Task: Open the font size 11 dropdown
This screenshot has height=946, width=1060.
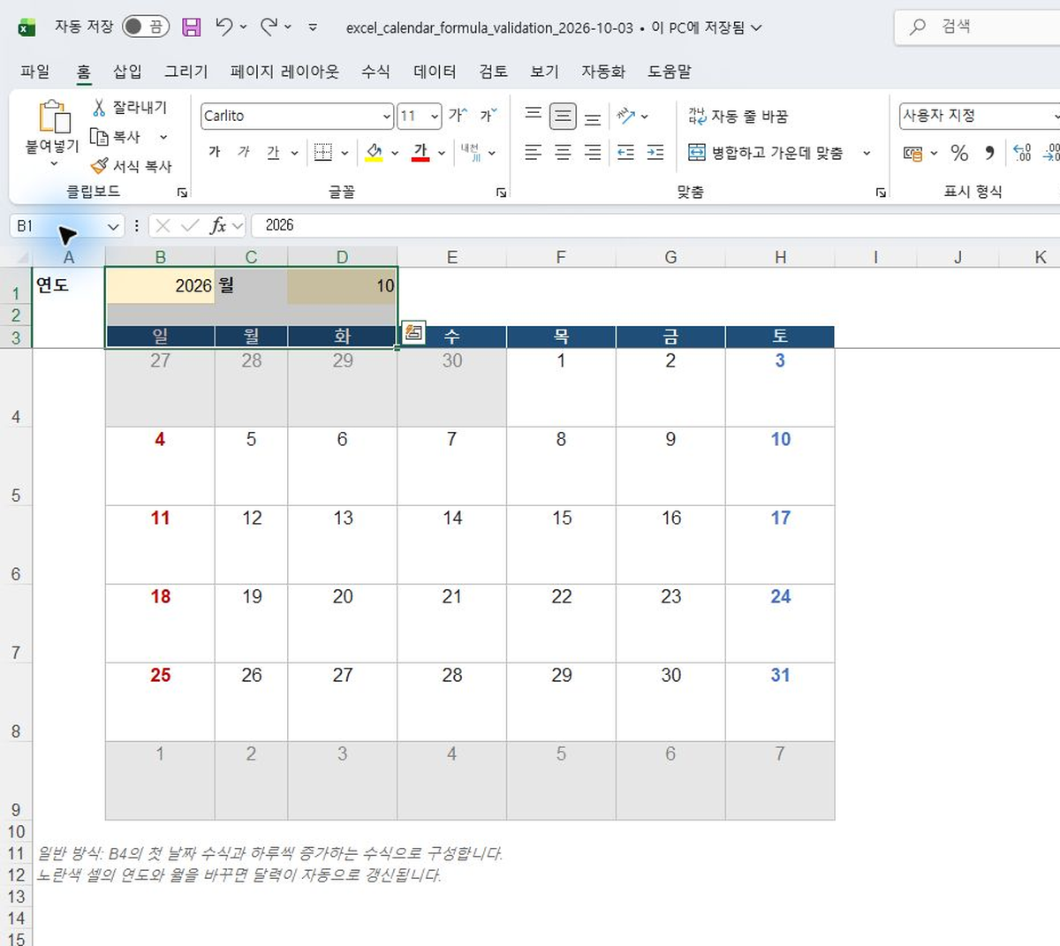Action: click(435, 116)
